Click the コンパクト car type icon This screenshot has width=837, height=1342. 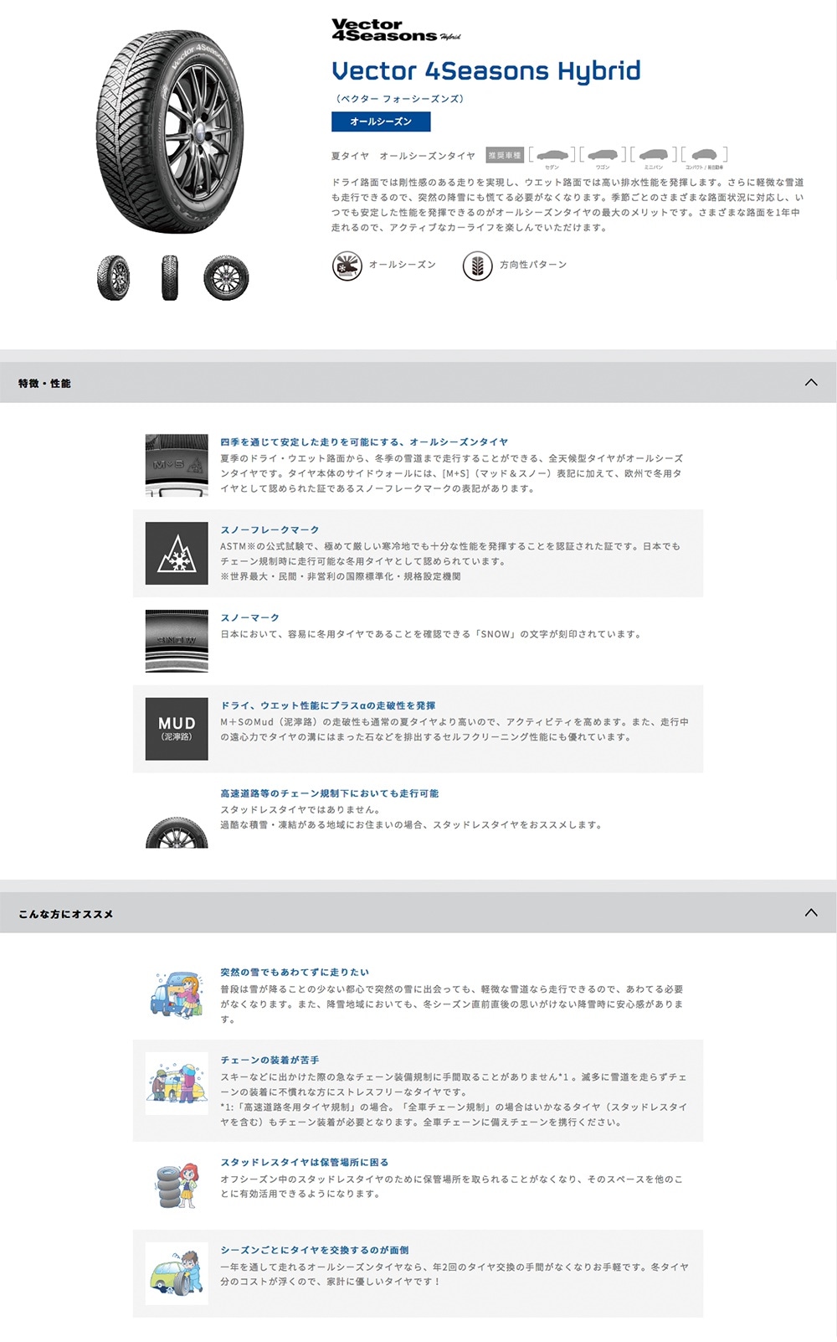pyautogui.click(x=705, y=156)
